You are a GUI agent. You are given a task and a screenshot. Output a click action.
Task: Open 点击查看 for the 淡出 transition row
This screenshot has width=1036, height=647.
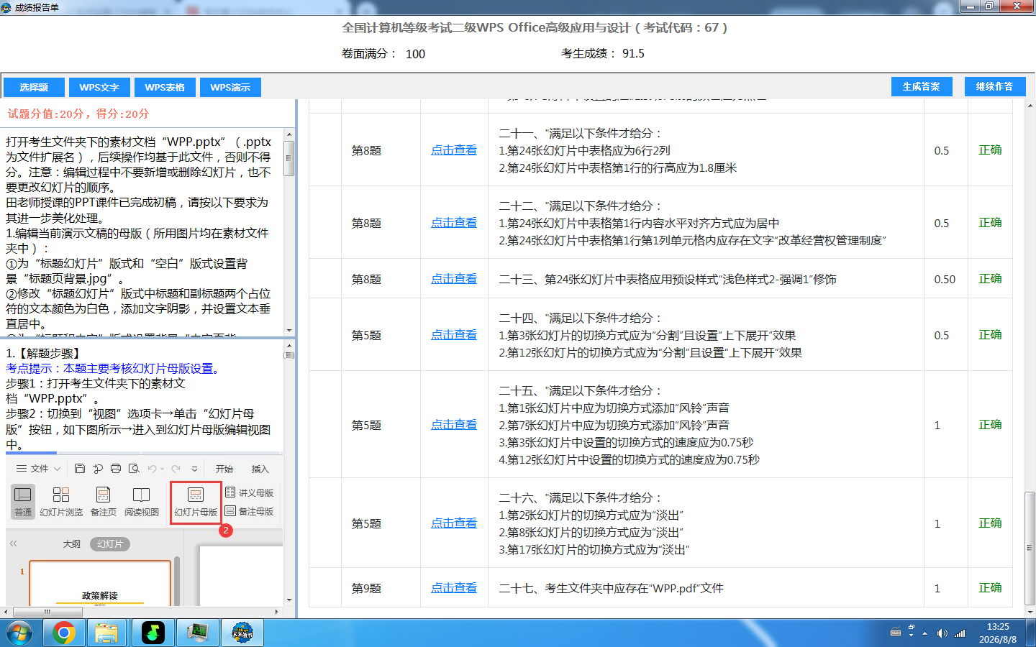pyautogui.click(x=454, y=523)
